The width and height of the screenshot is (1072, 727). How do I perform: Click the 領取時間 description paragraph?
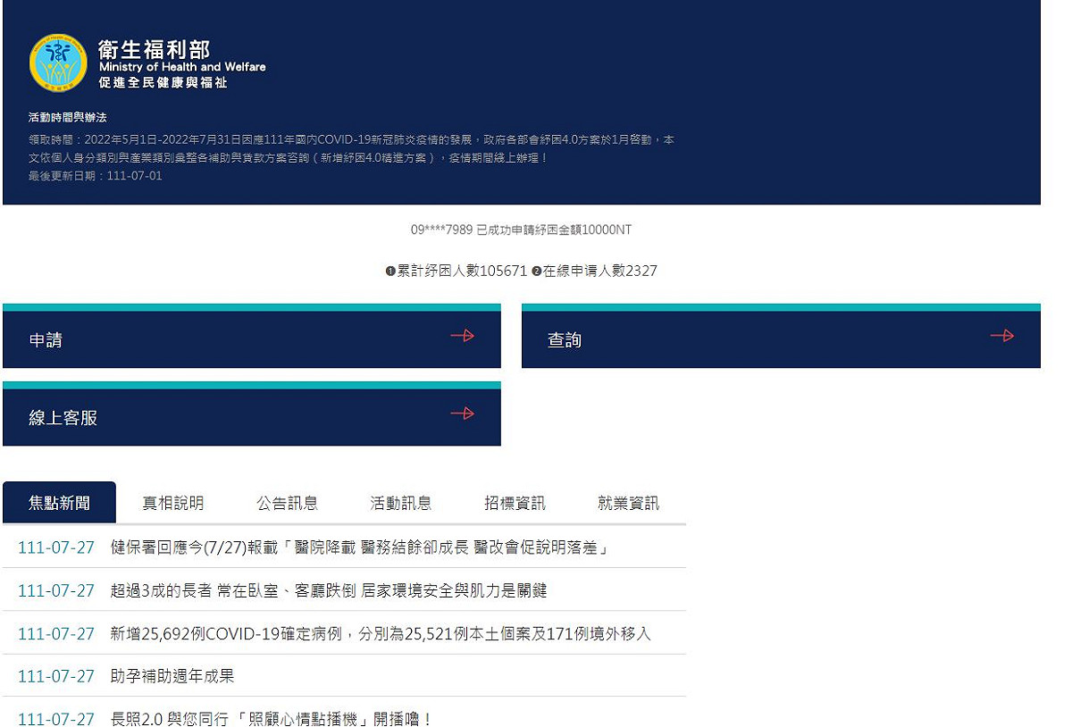[351, 149]
